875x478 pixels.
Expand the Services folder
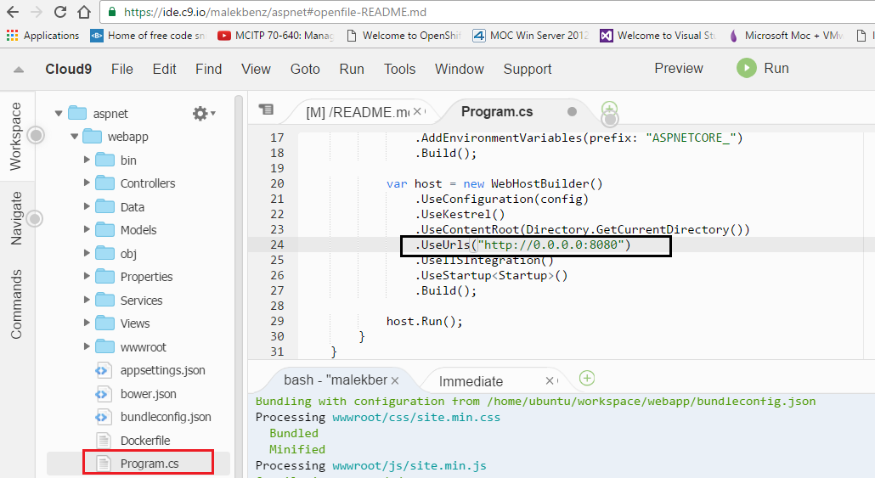87,299
